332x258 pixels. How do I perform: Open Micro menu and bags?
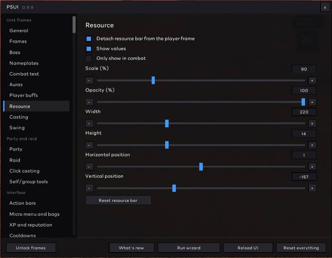tap(36, 214)
